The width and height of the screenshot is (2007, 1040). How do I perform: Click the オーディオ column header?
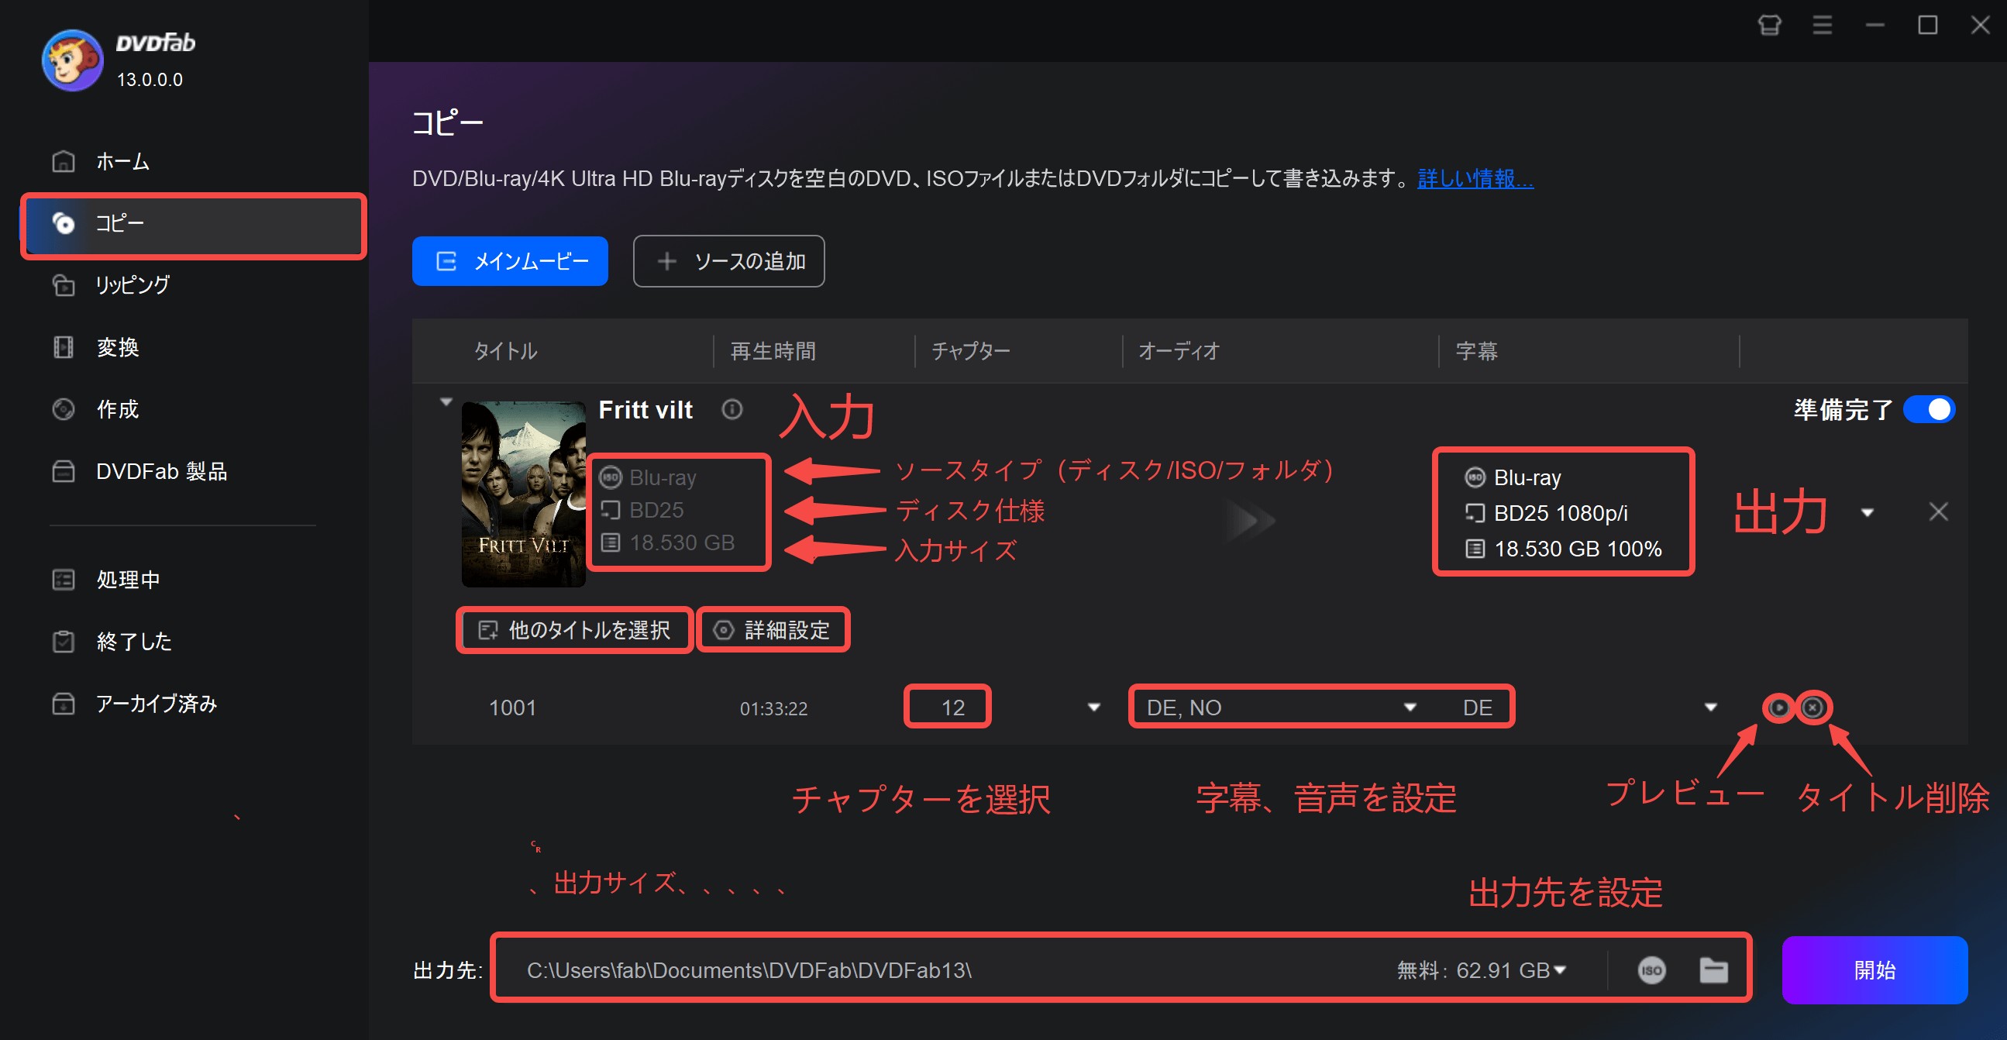pyautogui.click(x=1179, y=350)
